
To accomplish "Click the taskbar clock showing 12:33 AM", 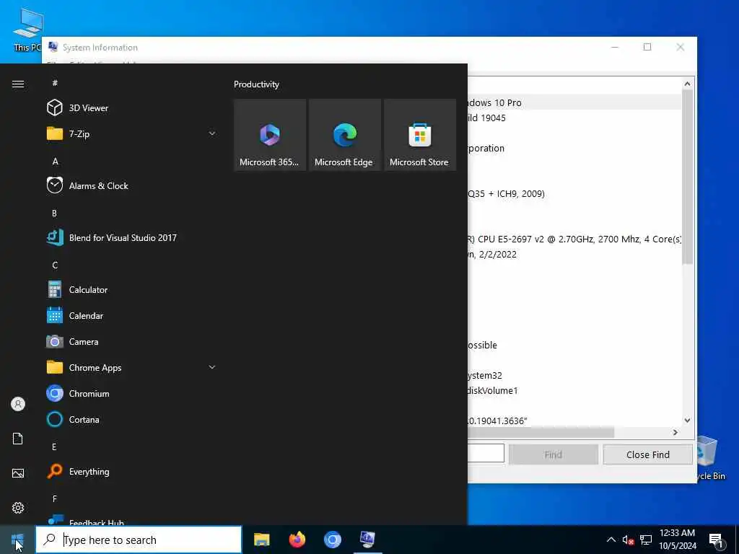I will pos(677,540).
